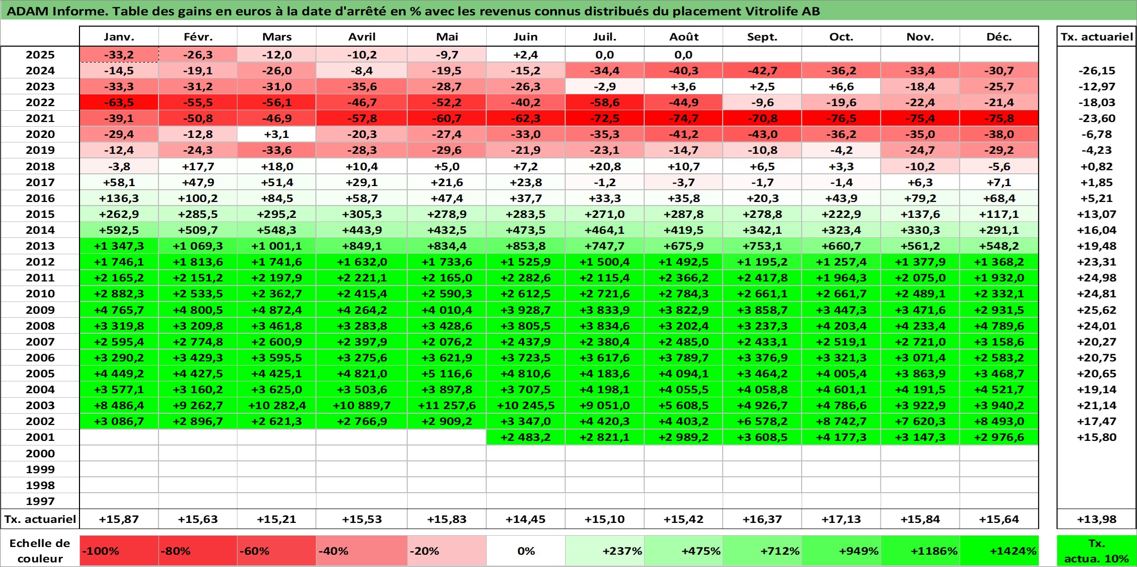Click the +1 347,3 cell in row 2013
The width and height of the screenshot is (1137, 567).
click(119, 246)
